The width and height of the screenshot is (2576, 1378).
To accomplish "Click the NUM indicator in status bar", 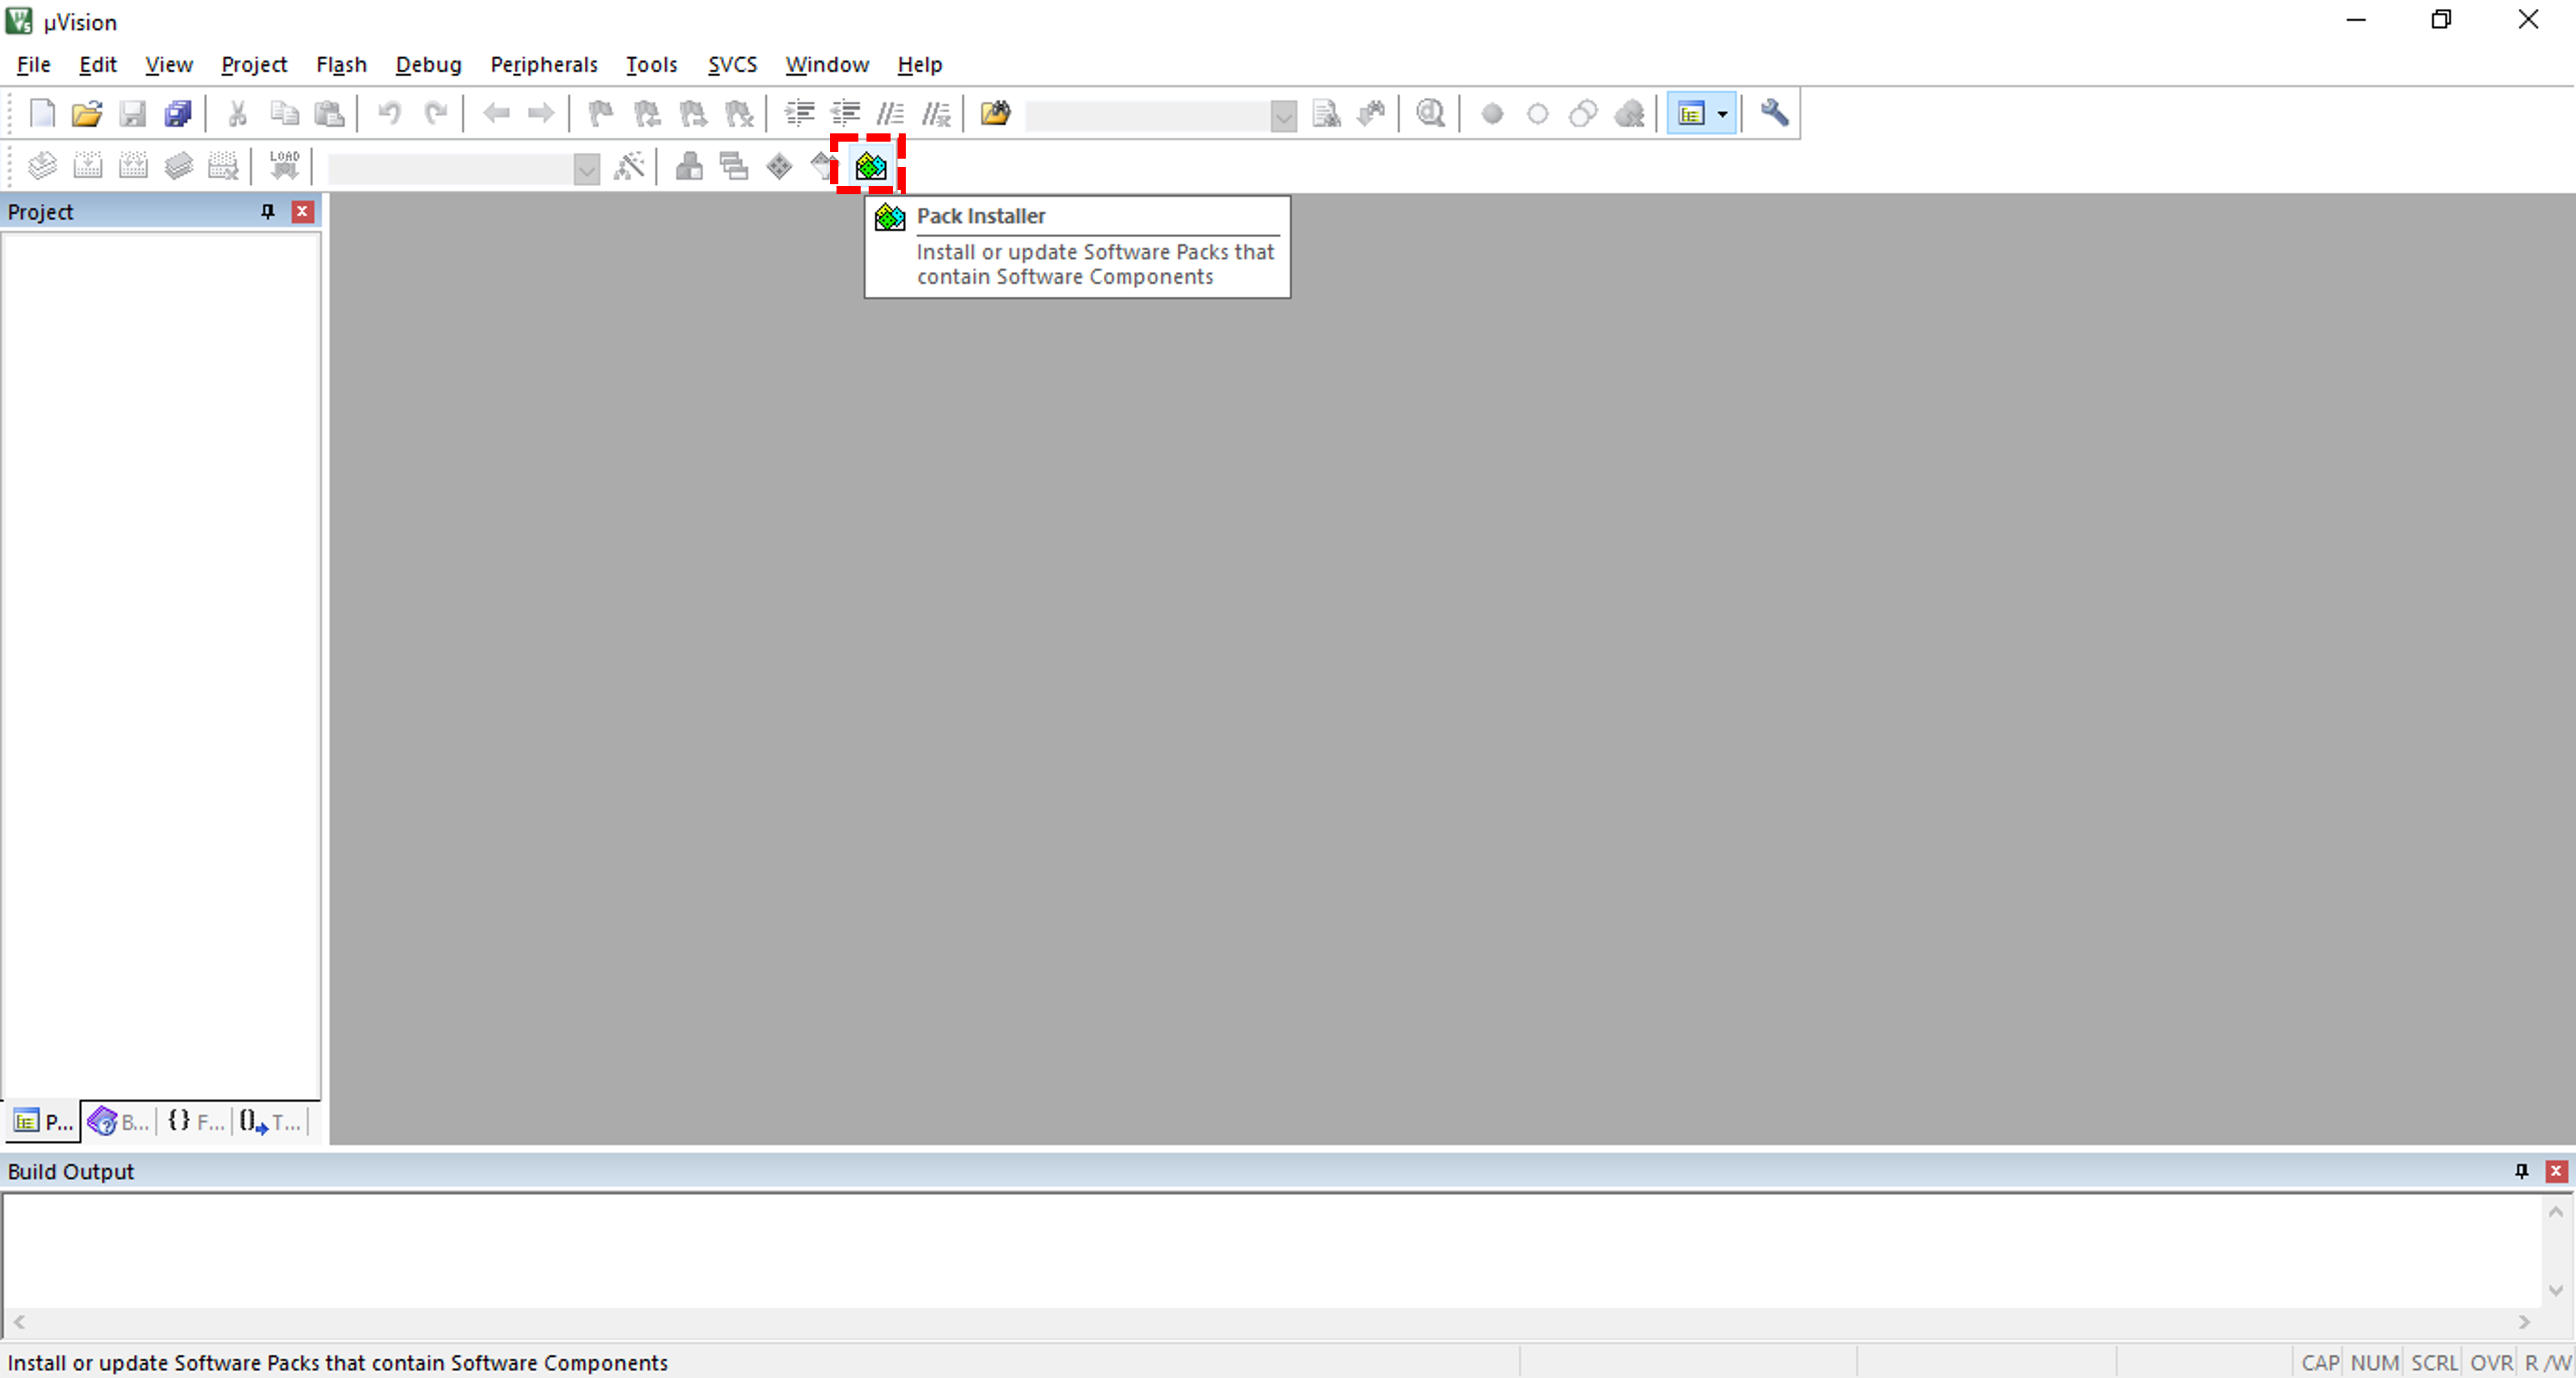I will pyautogui.click(x=2374, y=1363).
